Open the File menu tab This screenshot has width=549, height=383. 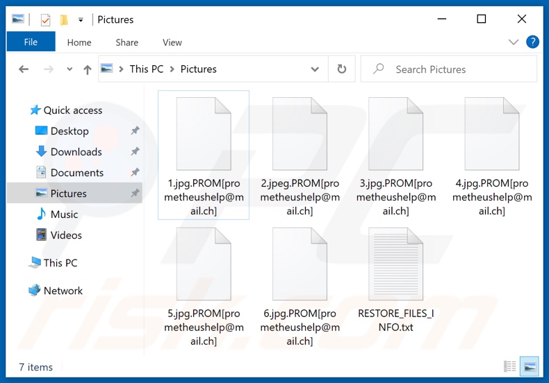tap(31, 42)
